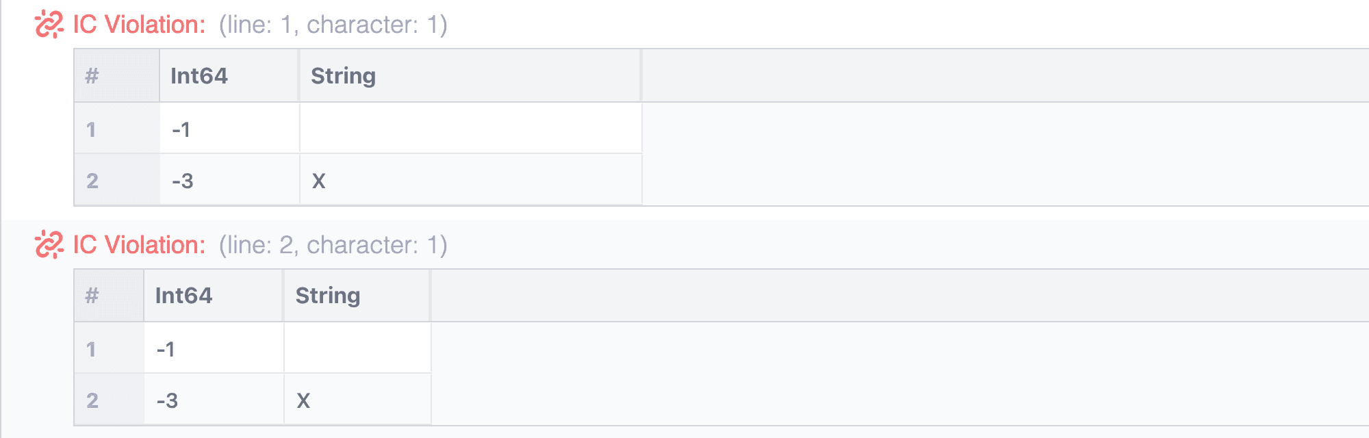Click '#' column header in line 2 violation table
This screenshot has width=1369, height=438.
click(92, 296)
